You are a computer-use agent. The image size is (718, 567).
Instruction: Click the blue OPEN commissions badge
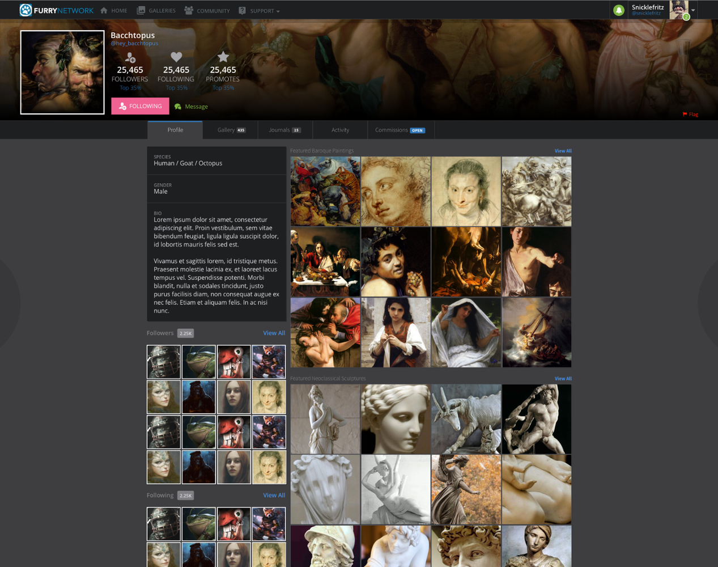coord(417,130)
